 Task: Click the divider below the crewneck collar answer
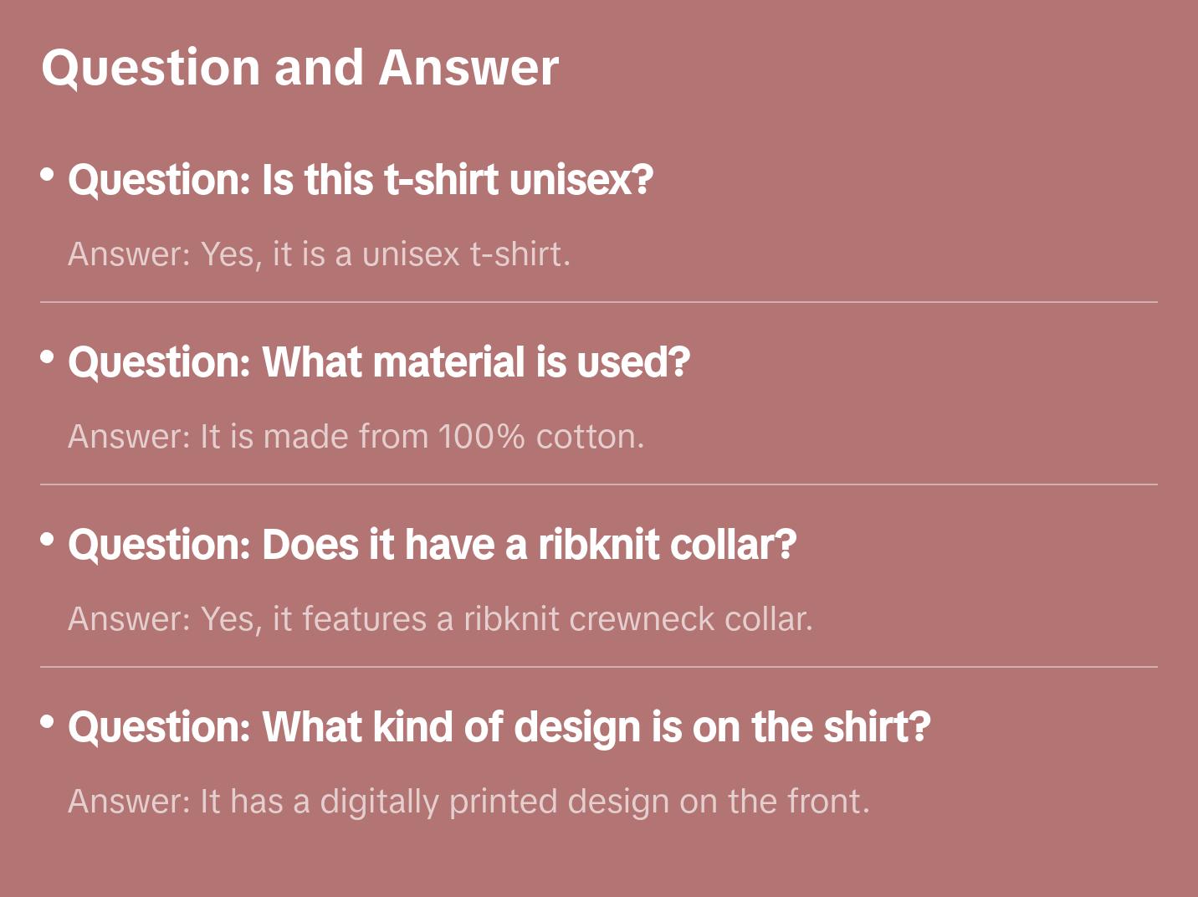(599, 667)
